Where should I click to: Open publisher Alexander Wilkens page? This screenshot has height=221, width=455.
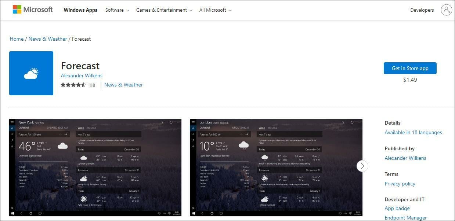coord(405,158)
